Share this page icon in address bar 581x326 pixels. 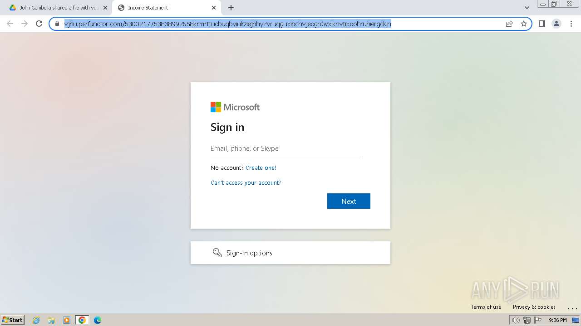(x=509, y=24)
